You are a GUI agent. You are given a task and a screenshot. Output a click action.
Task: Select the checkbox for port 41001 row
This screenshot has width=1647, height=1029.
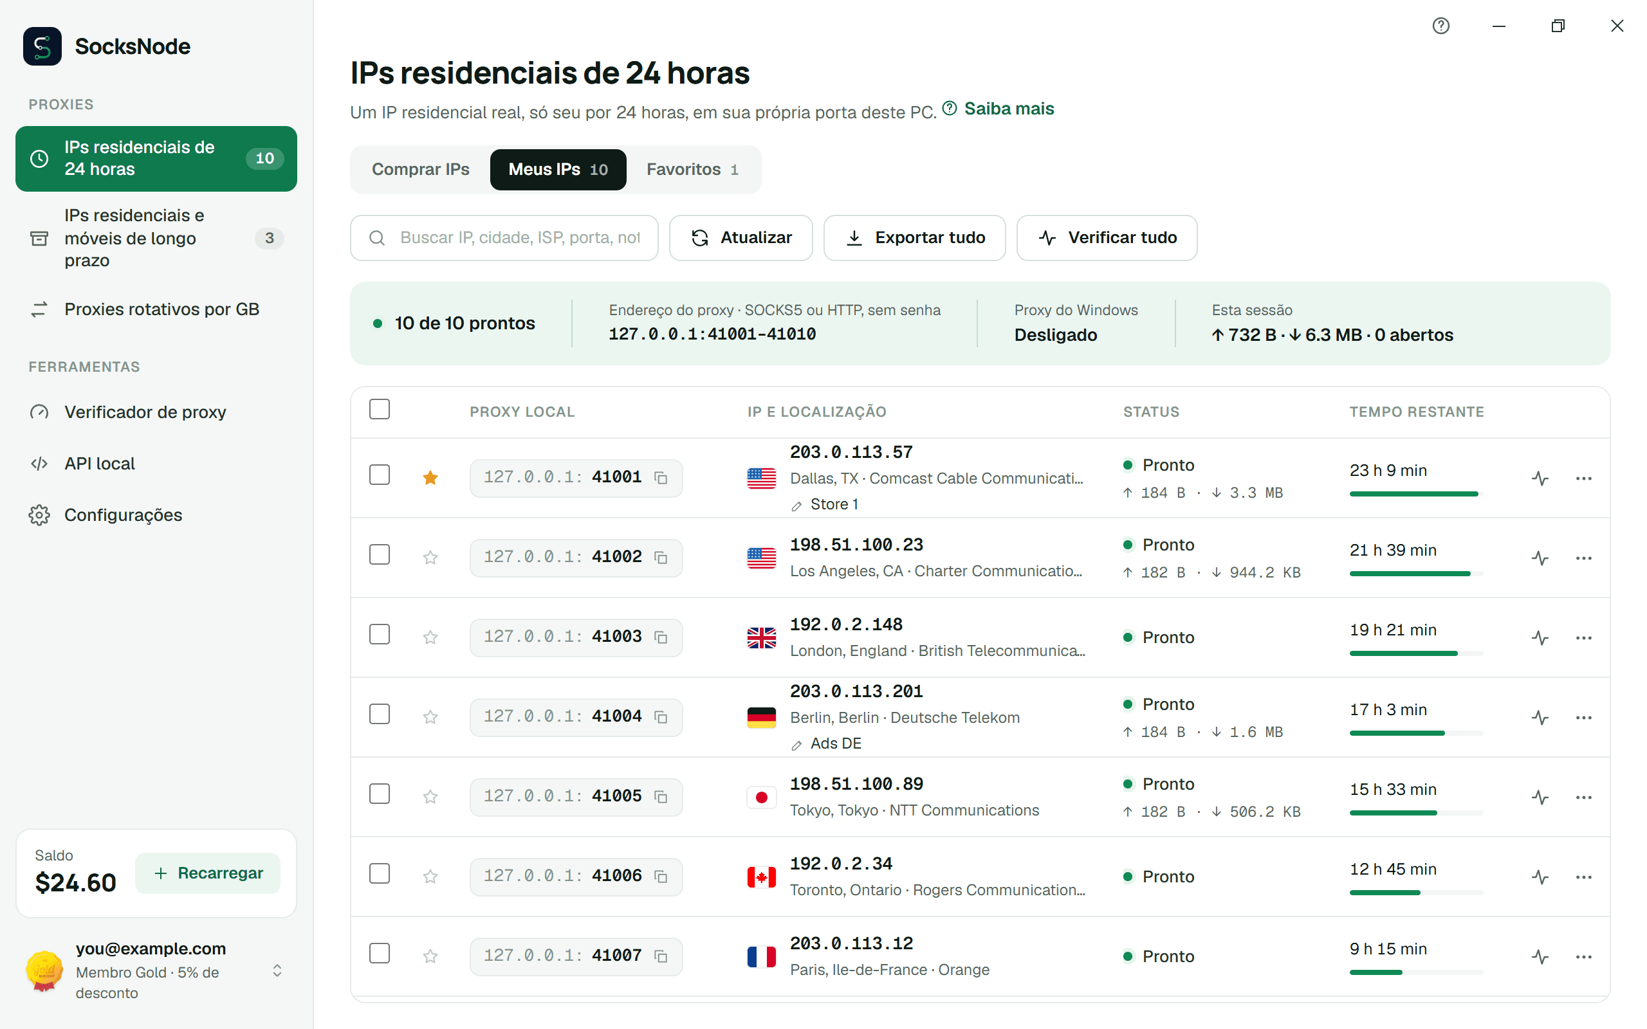click(x=380, y=475)
